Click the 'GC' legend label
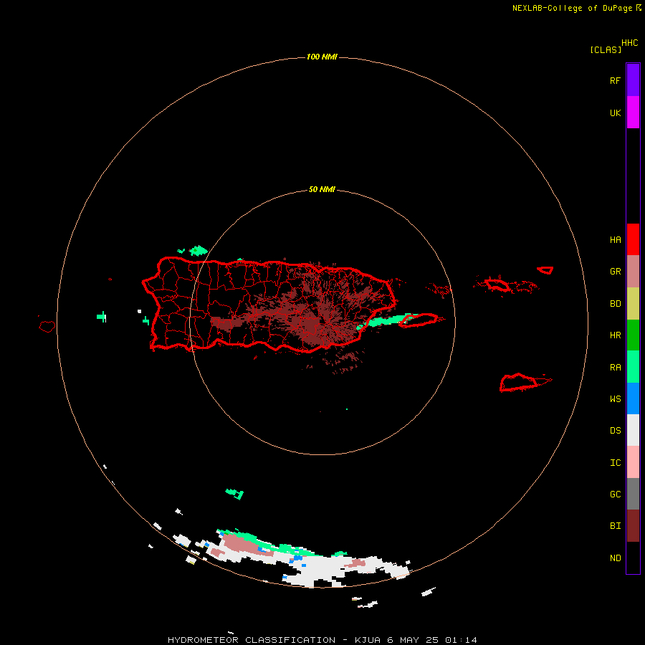This screenshot has height=645, width=645. (x=615, y=494)
